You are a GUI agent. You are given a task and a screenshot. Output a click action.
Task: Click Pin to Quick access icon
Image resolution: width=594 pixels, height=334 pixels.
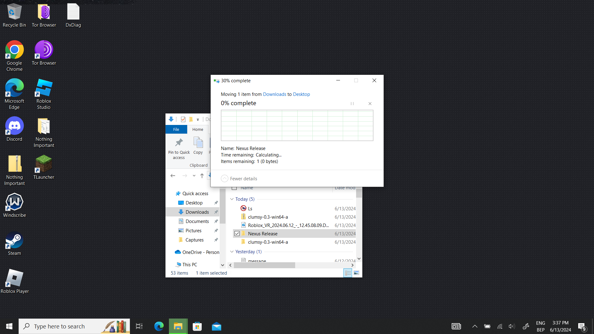click(x=179, y=143)
